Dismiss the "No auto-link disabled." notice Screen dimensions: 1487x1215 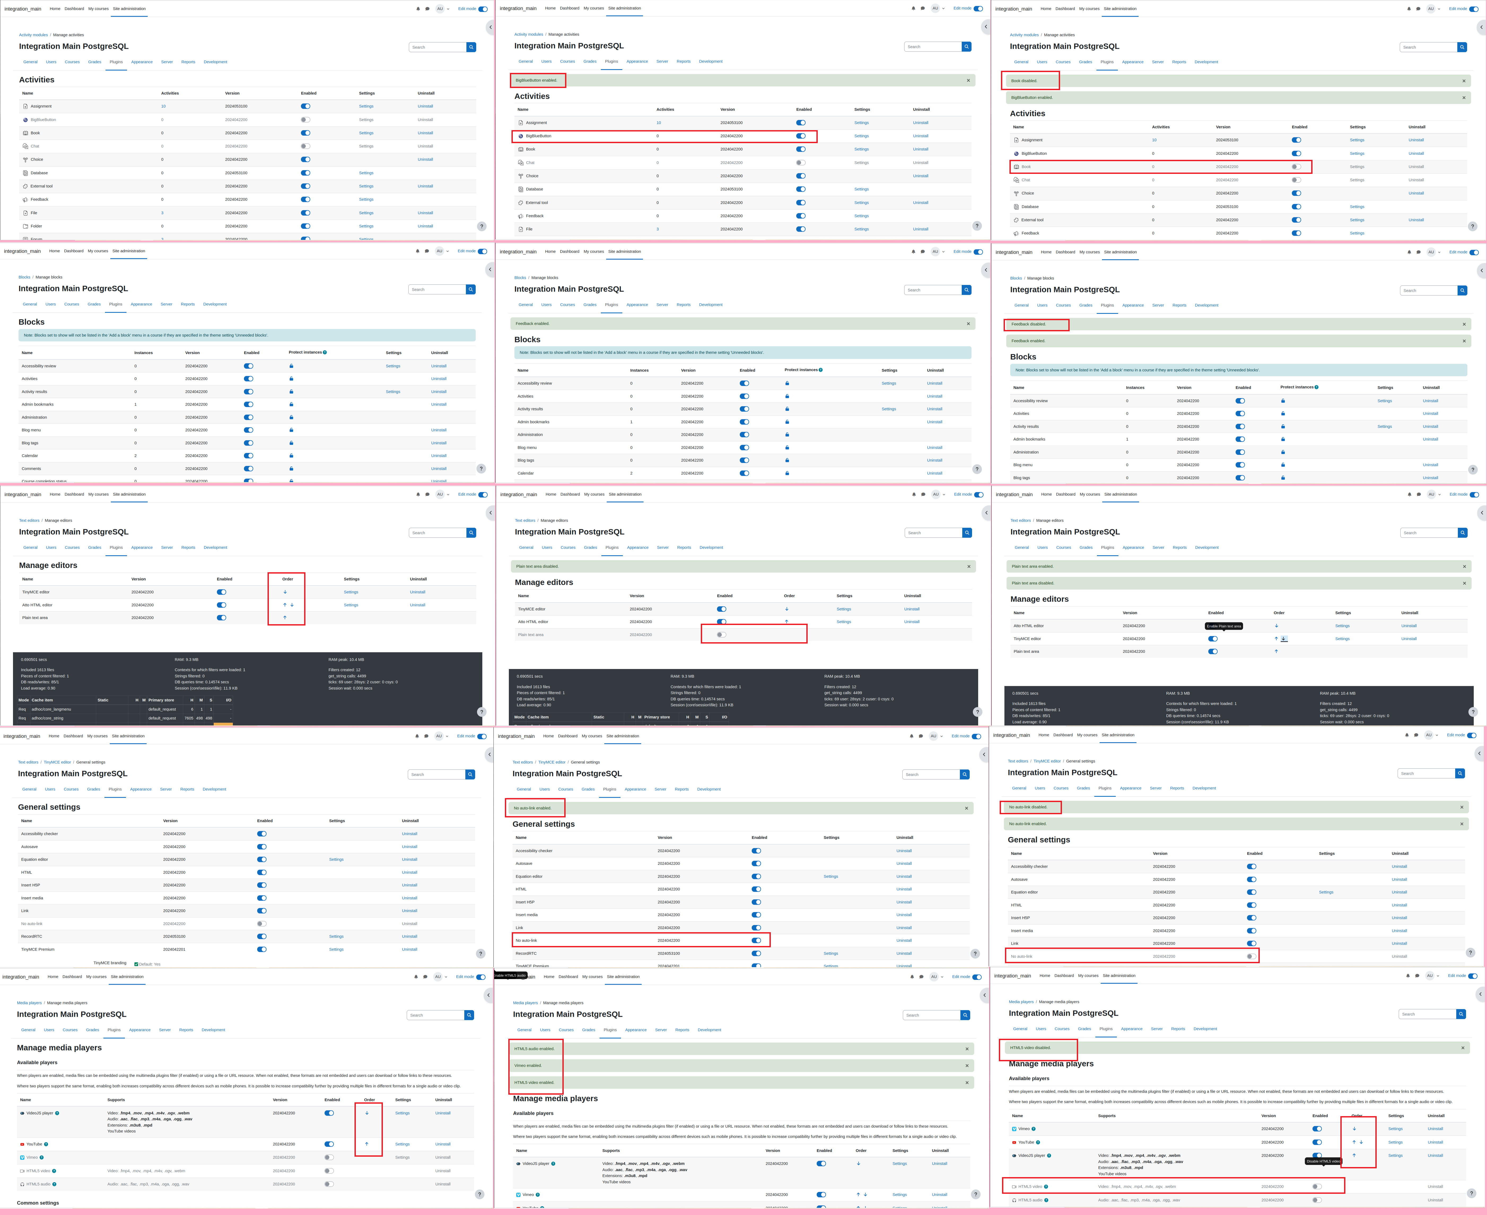[1462, 808]
